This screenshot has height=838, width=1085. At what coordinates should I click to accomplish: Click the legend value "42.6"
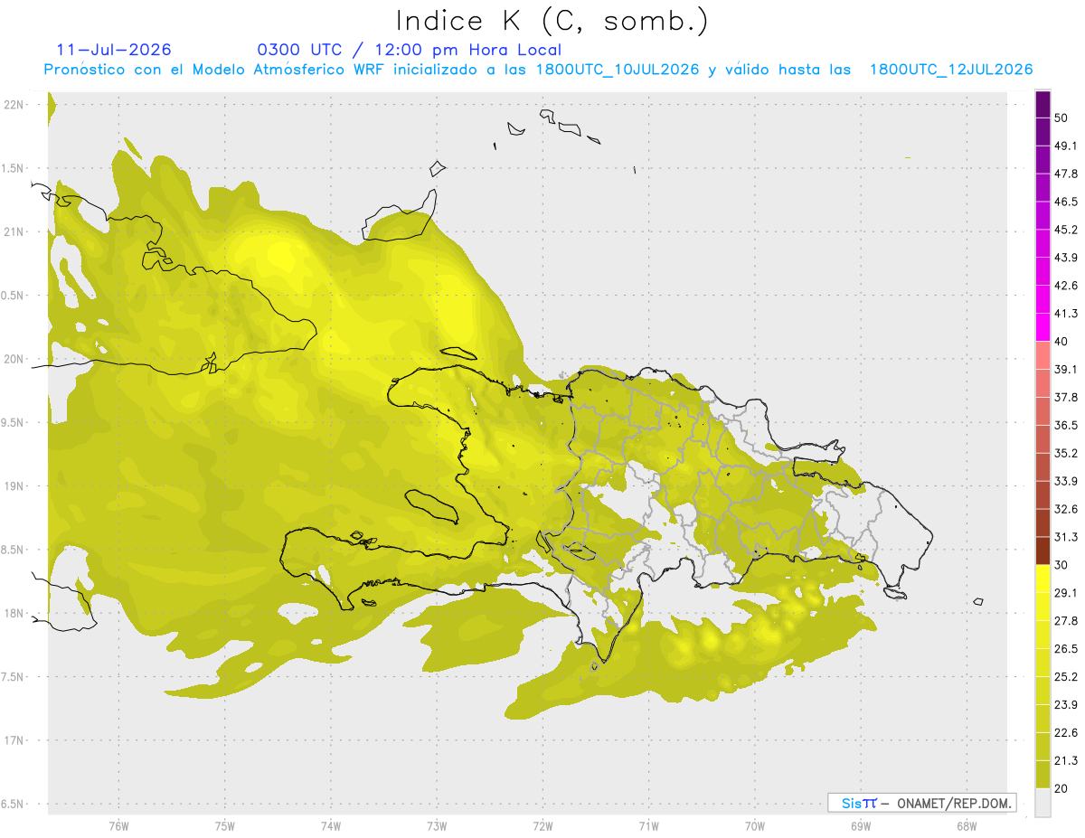[1066, 286]
